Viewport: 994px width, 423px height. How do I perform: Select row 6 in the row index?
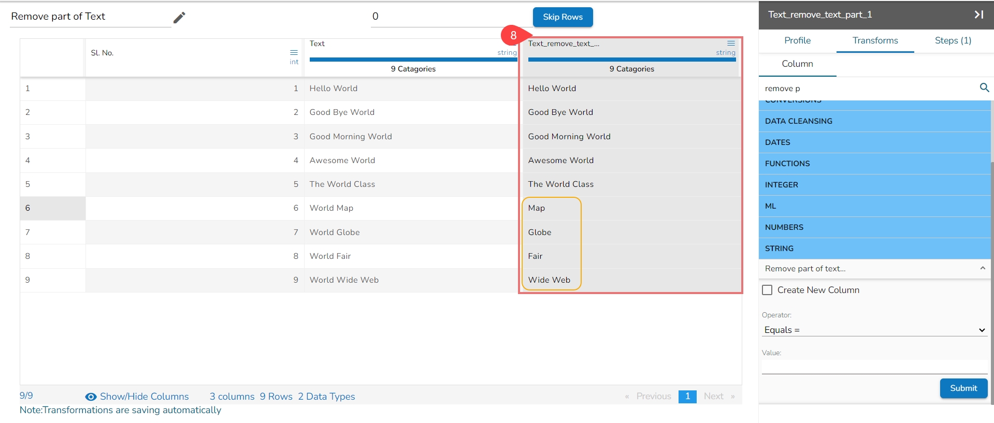[52, 208]
